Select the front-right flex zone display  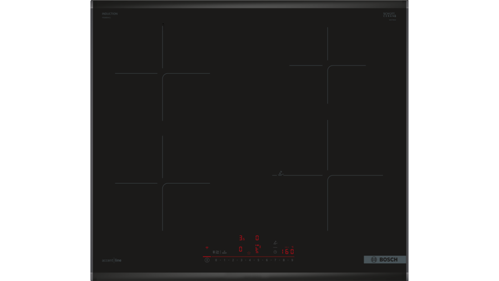257,249
